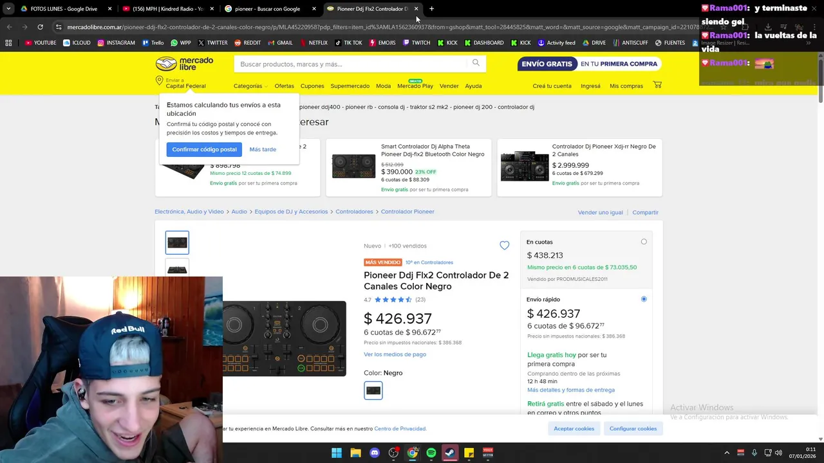Open Windows Start menu

pyautogui.click(x=337, y=453)
